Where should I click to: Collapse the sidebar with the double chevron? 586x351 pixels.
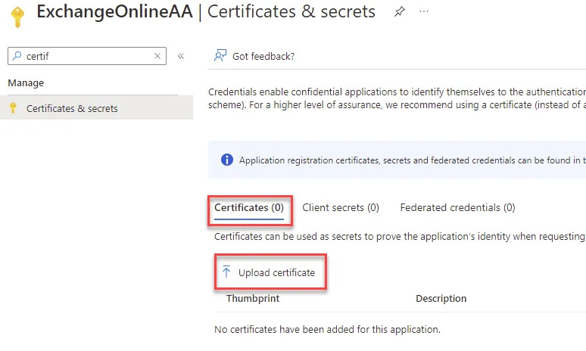click(x=181, y=56)
